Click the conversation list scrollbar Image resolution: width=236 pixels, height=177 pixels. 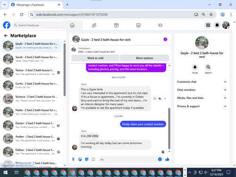pyautogui.click(x=65, y=69)
